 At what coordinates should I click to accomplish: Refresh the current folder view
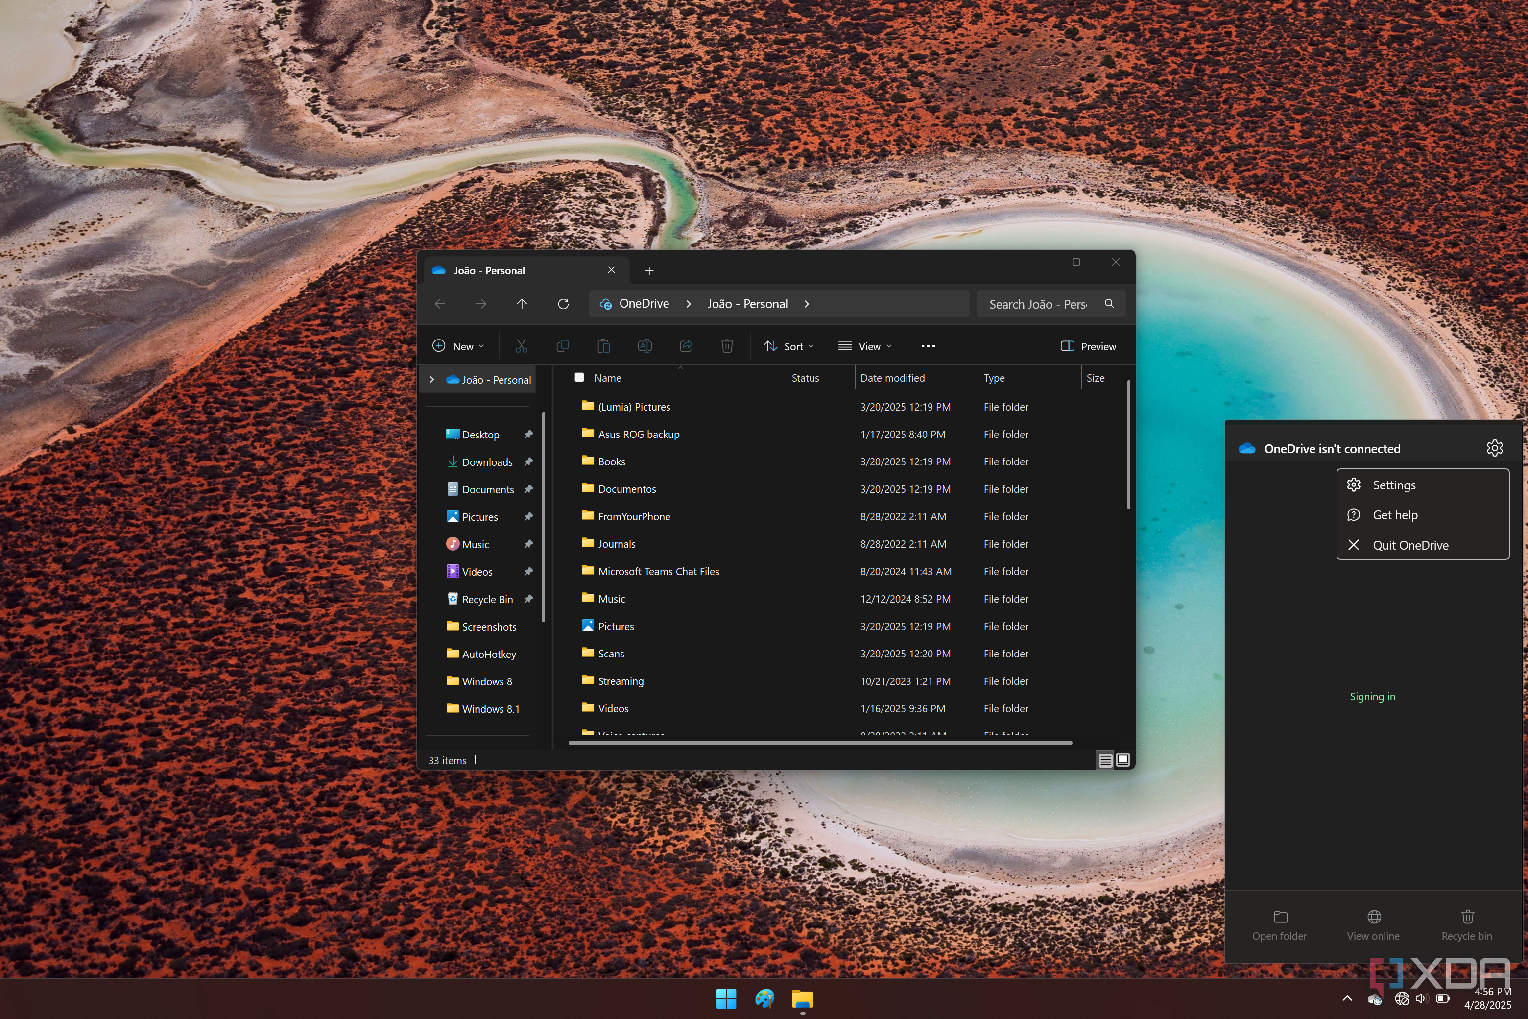[563, 303]
